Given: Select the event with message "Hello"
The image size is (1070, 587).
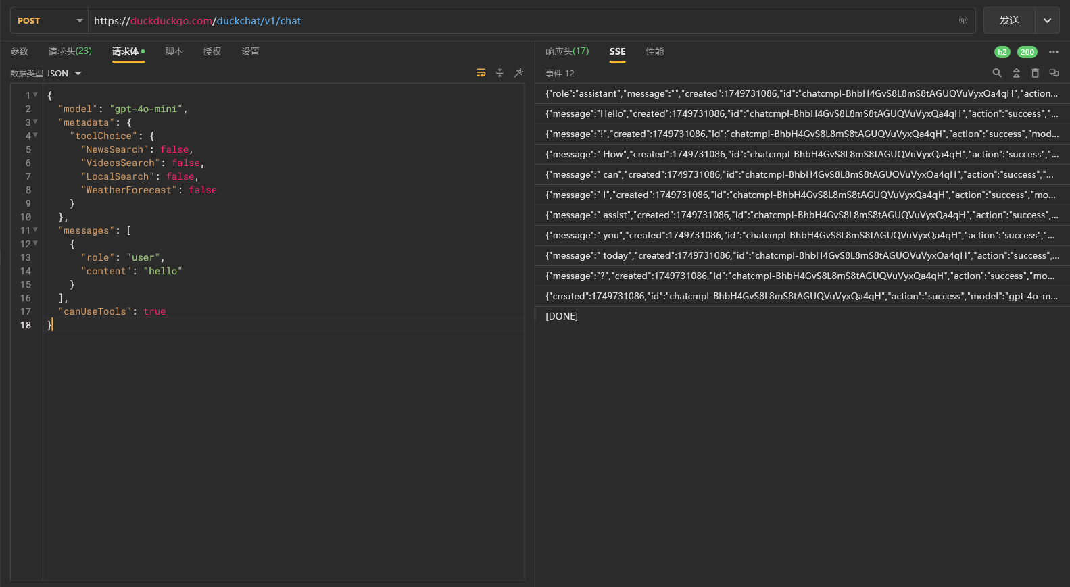Looking at the screenshot, I should 802,113.
